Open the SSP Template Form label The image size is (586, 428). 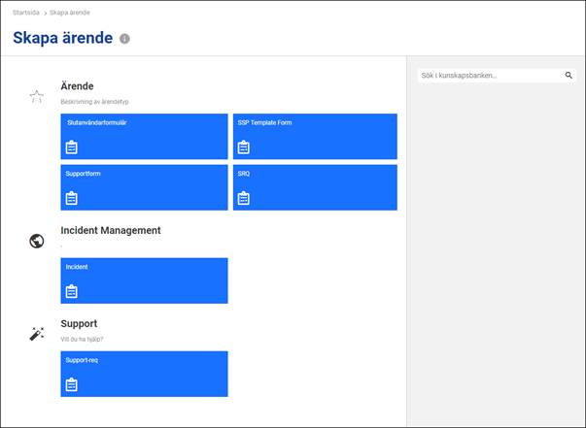[264, 123]
